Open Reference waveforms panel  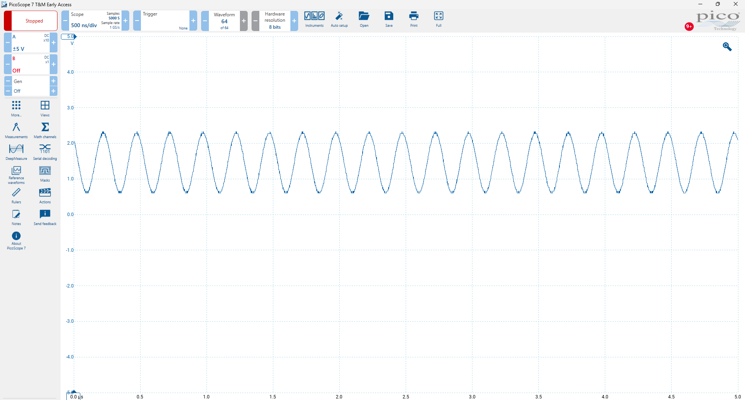16,175
